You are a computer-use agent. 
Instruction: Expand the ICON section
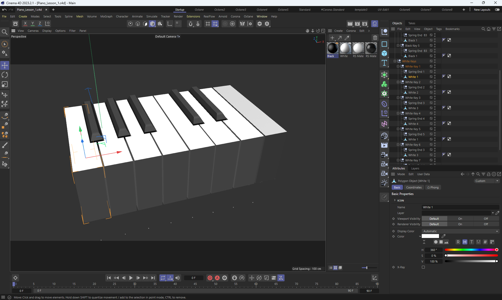395,200
